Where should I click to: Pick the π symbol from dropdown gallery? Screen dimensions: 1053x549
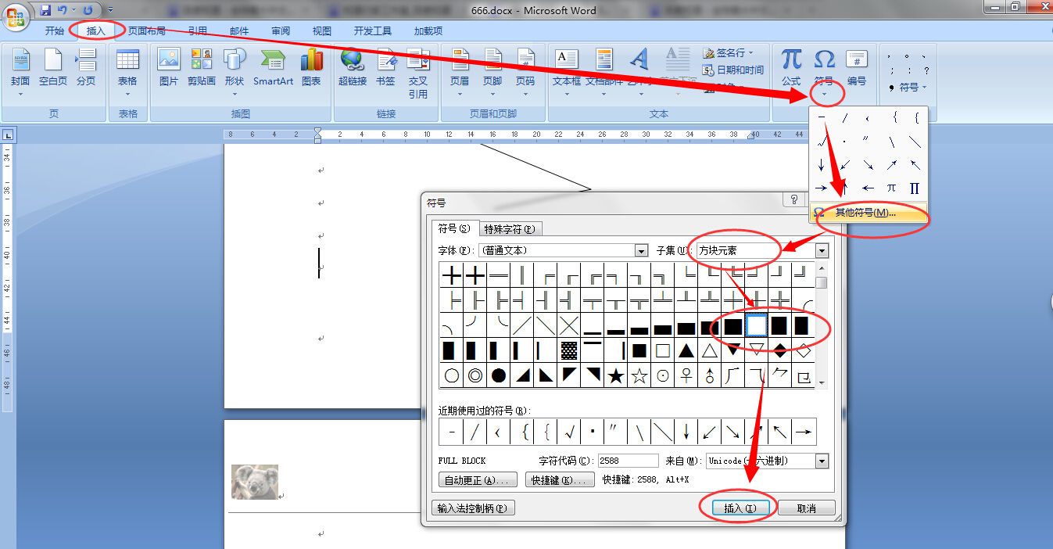tap(891, 188)
